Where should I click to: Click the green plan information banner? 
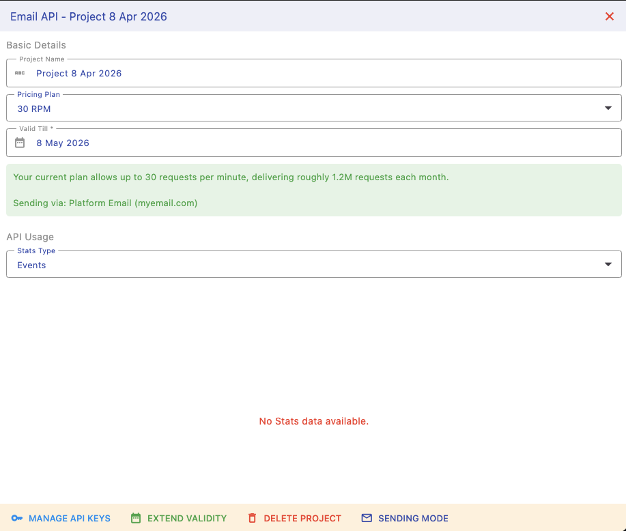(313, 190)
